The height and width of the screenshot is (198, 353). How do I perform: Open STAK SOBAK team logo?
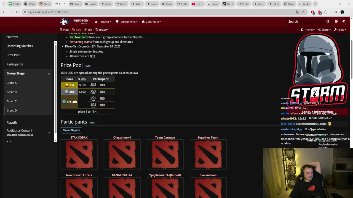click(x=79, y=155)
